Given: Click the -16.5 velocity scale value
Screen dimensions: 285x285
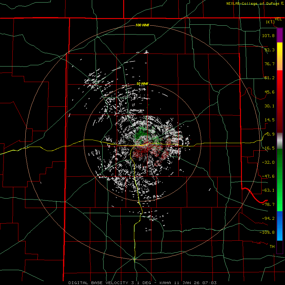Looking at the screenshot, I should point(268,148).
